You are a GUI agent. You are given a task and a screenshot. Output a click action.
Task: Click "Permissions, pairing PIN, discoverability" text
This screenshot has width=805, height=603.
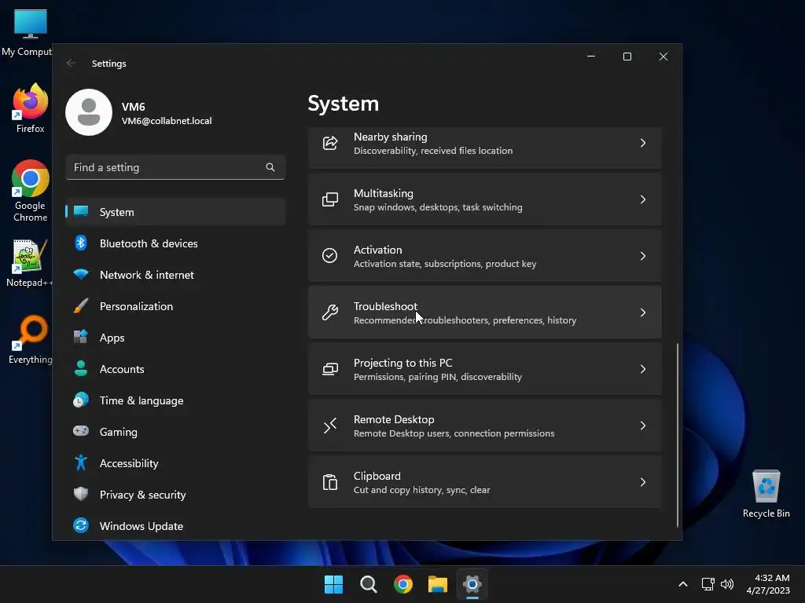coord(438,377)
